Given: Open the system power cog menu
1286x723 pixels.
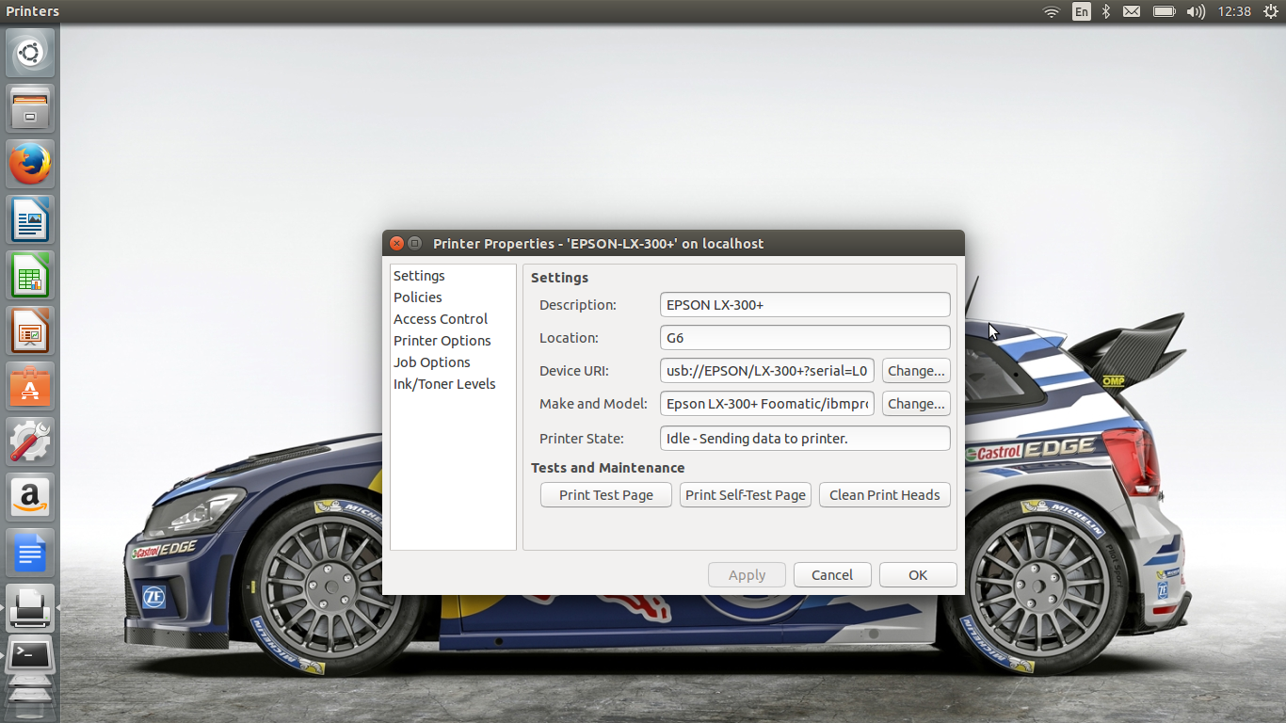Looking at the screenshot, I should coord(1271,11).
